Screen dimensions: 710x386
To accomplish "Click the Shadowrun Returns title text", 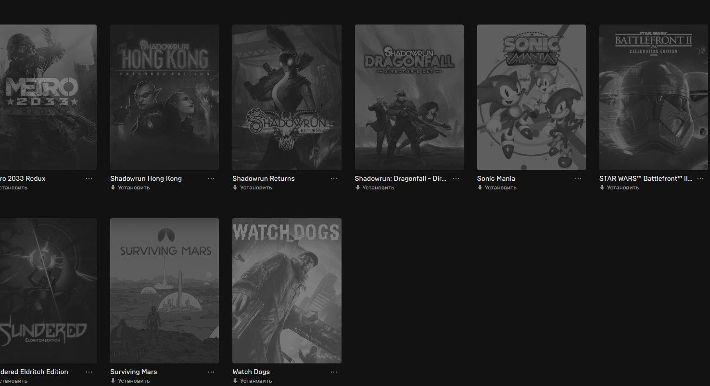I will [264, 178].
